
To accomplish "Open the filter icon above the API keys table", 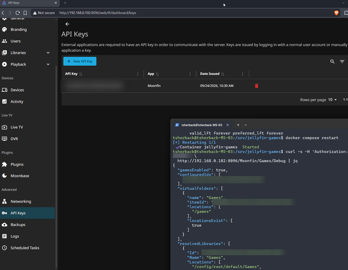I will coord(342,61).
